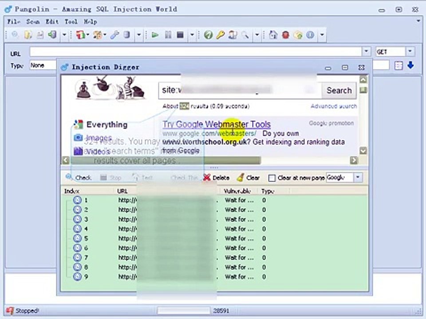Expand overflow arrow after faded magnifier icon
Viewport: 426px width, 319px height.
[257, 35]
